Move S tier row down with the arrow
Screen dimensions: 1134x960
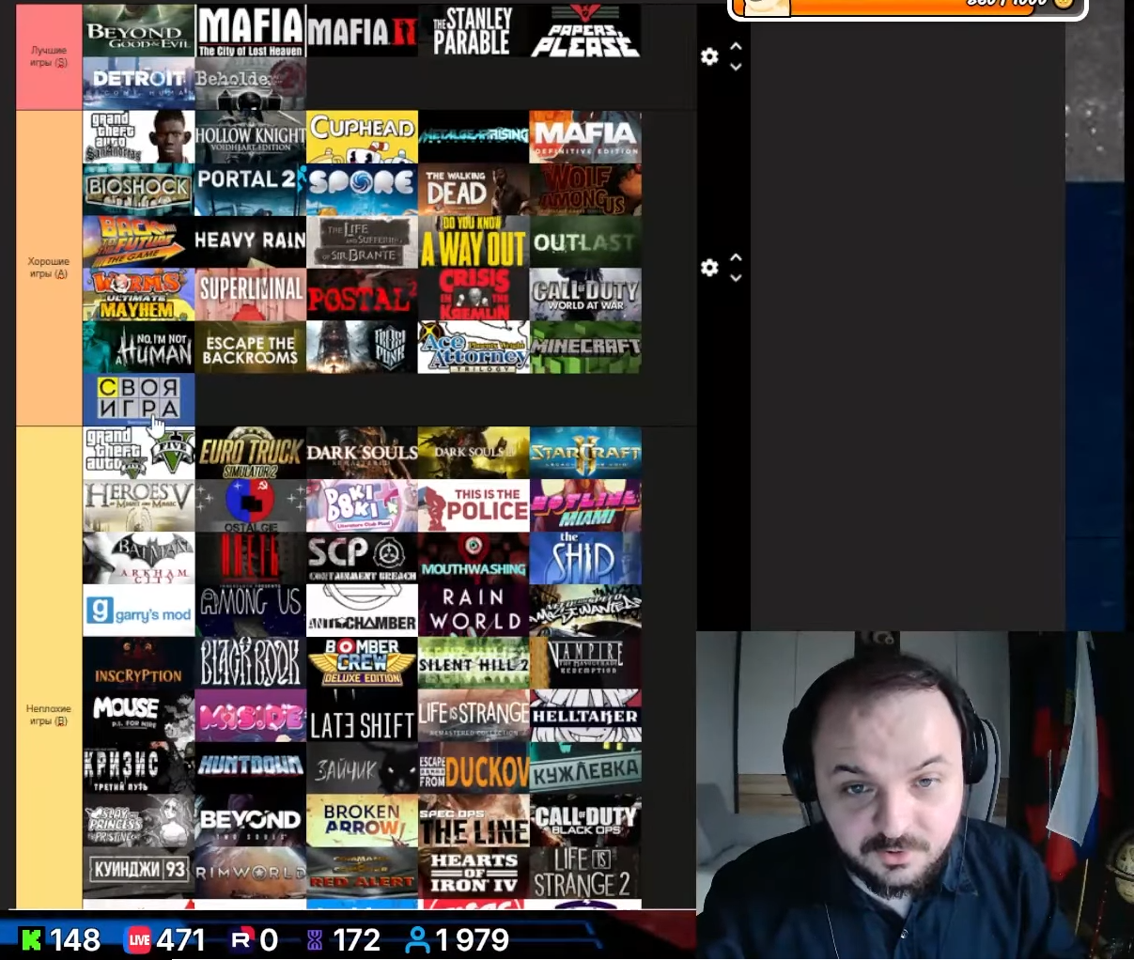[x=736, y=67]
